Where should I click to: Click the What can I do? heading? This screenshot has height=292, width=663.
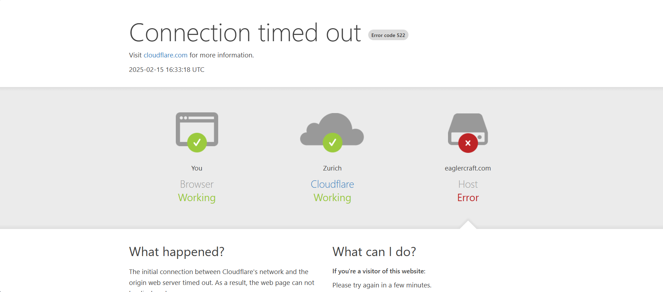[x=374, y=252]
